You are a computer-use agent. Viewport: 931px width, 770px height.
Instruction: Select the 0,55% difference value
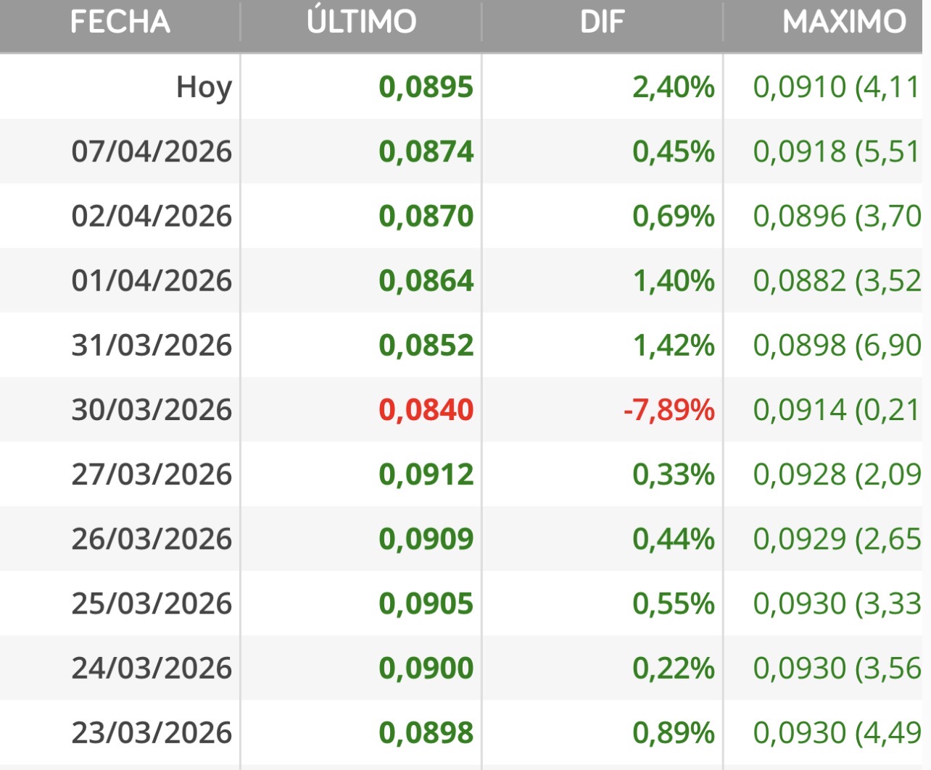[x=674, y=603]
